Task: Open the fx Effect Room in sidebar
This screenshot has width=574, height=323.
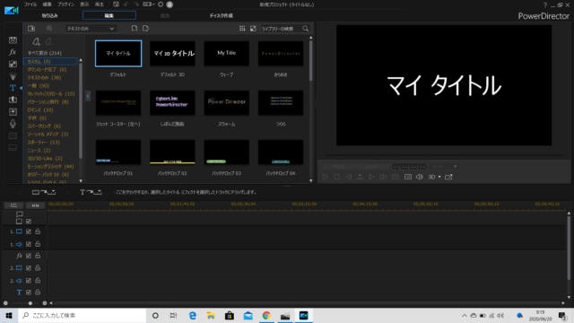Action: tap(13, 52)
